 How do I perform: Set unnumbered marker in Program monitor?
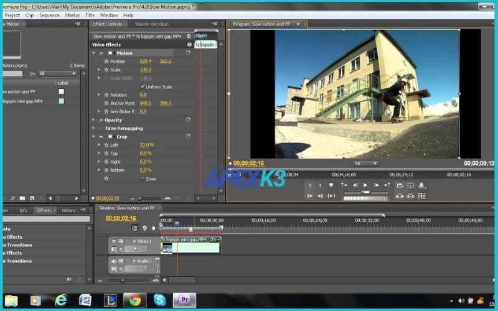(x=331, y=185)
